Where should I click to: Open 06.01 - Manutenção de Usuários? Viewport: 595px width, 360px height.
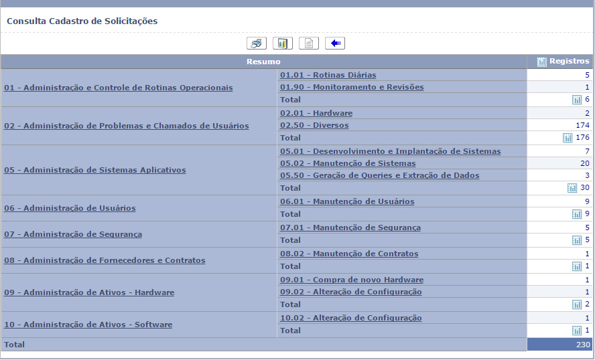click(x=347, y=201)
